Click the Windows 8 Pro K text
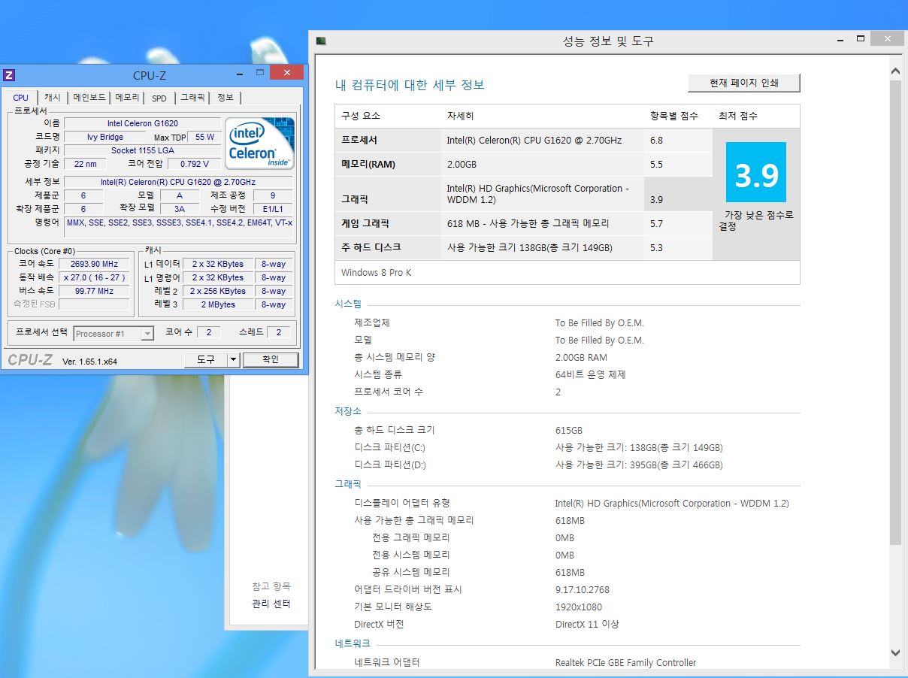Viewport: 908px width, 678px height. [377, 272]
